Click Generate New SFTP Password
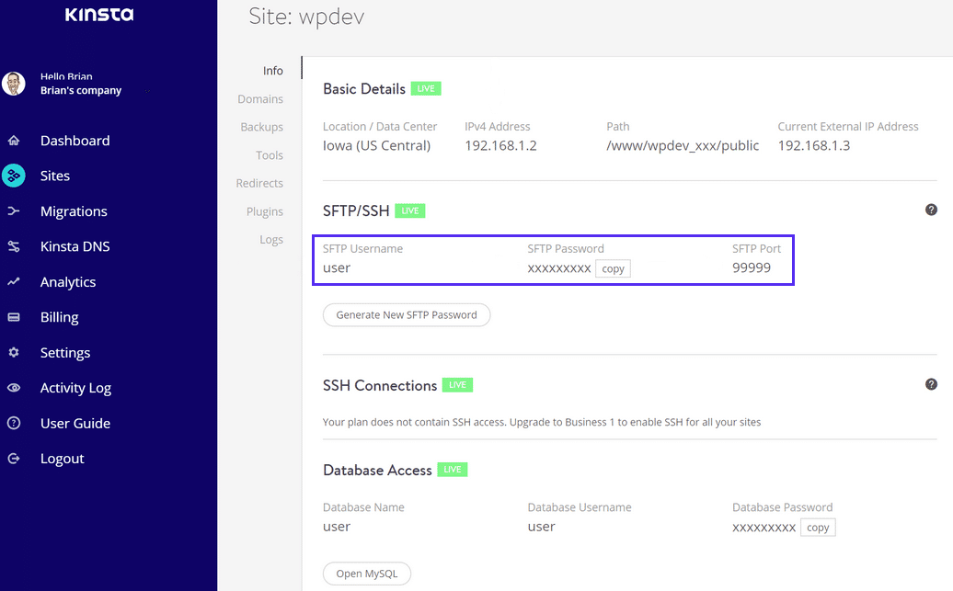The height and width of the screenshot is (591, 953). point(407,314)
